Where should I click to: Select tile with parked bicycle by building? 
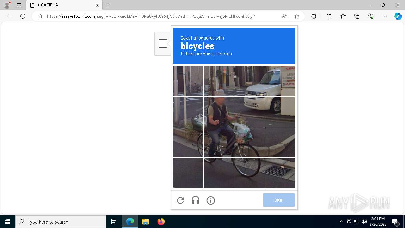tap(188, 81)
